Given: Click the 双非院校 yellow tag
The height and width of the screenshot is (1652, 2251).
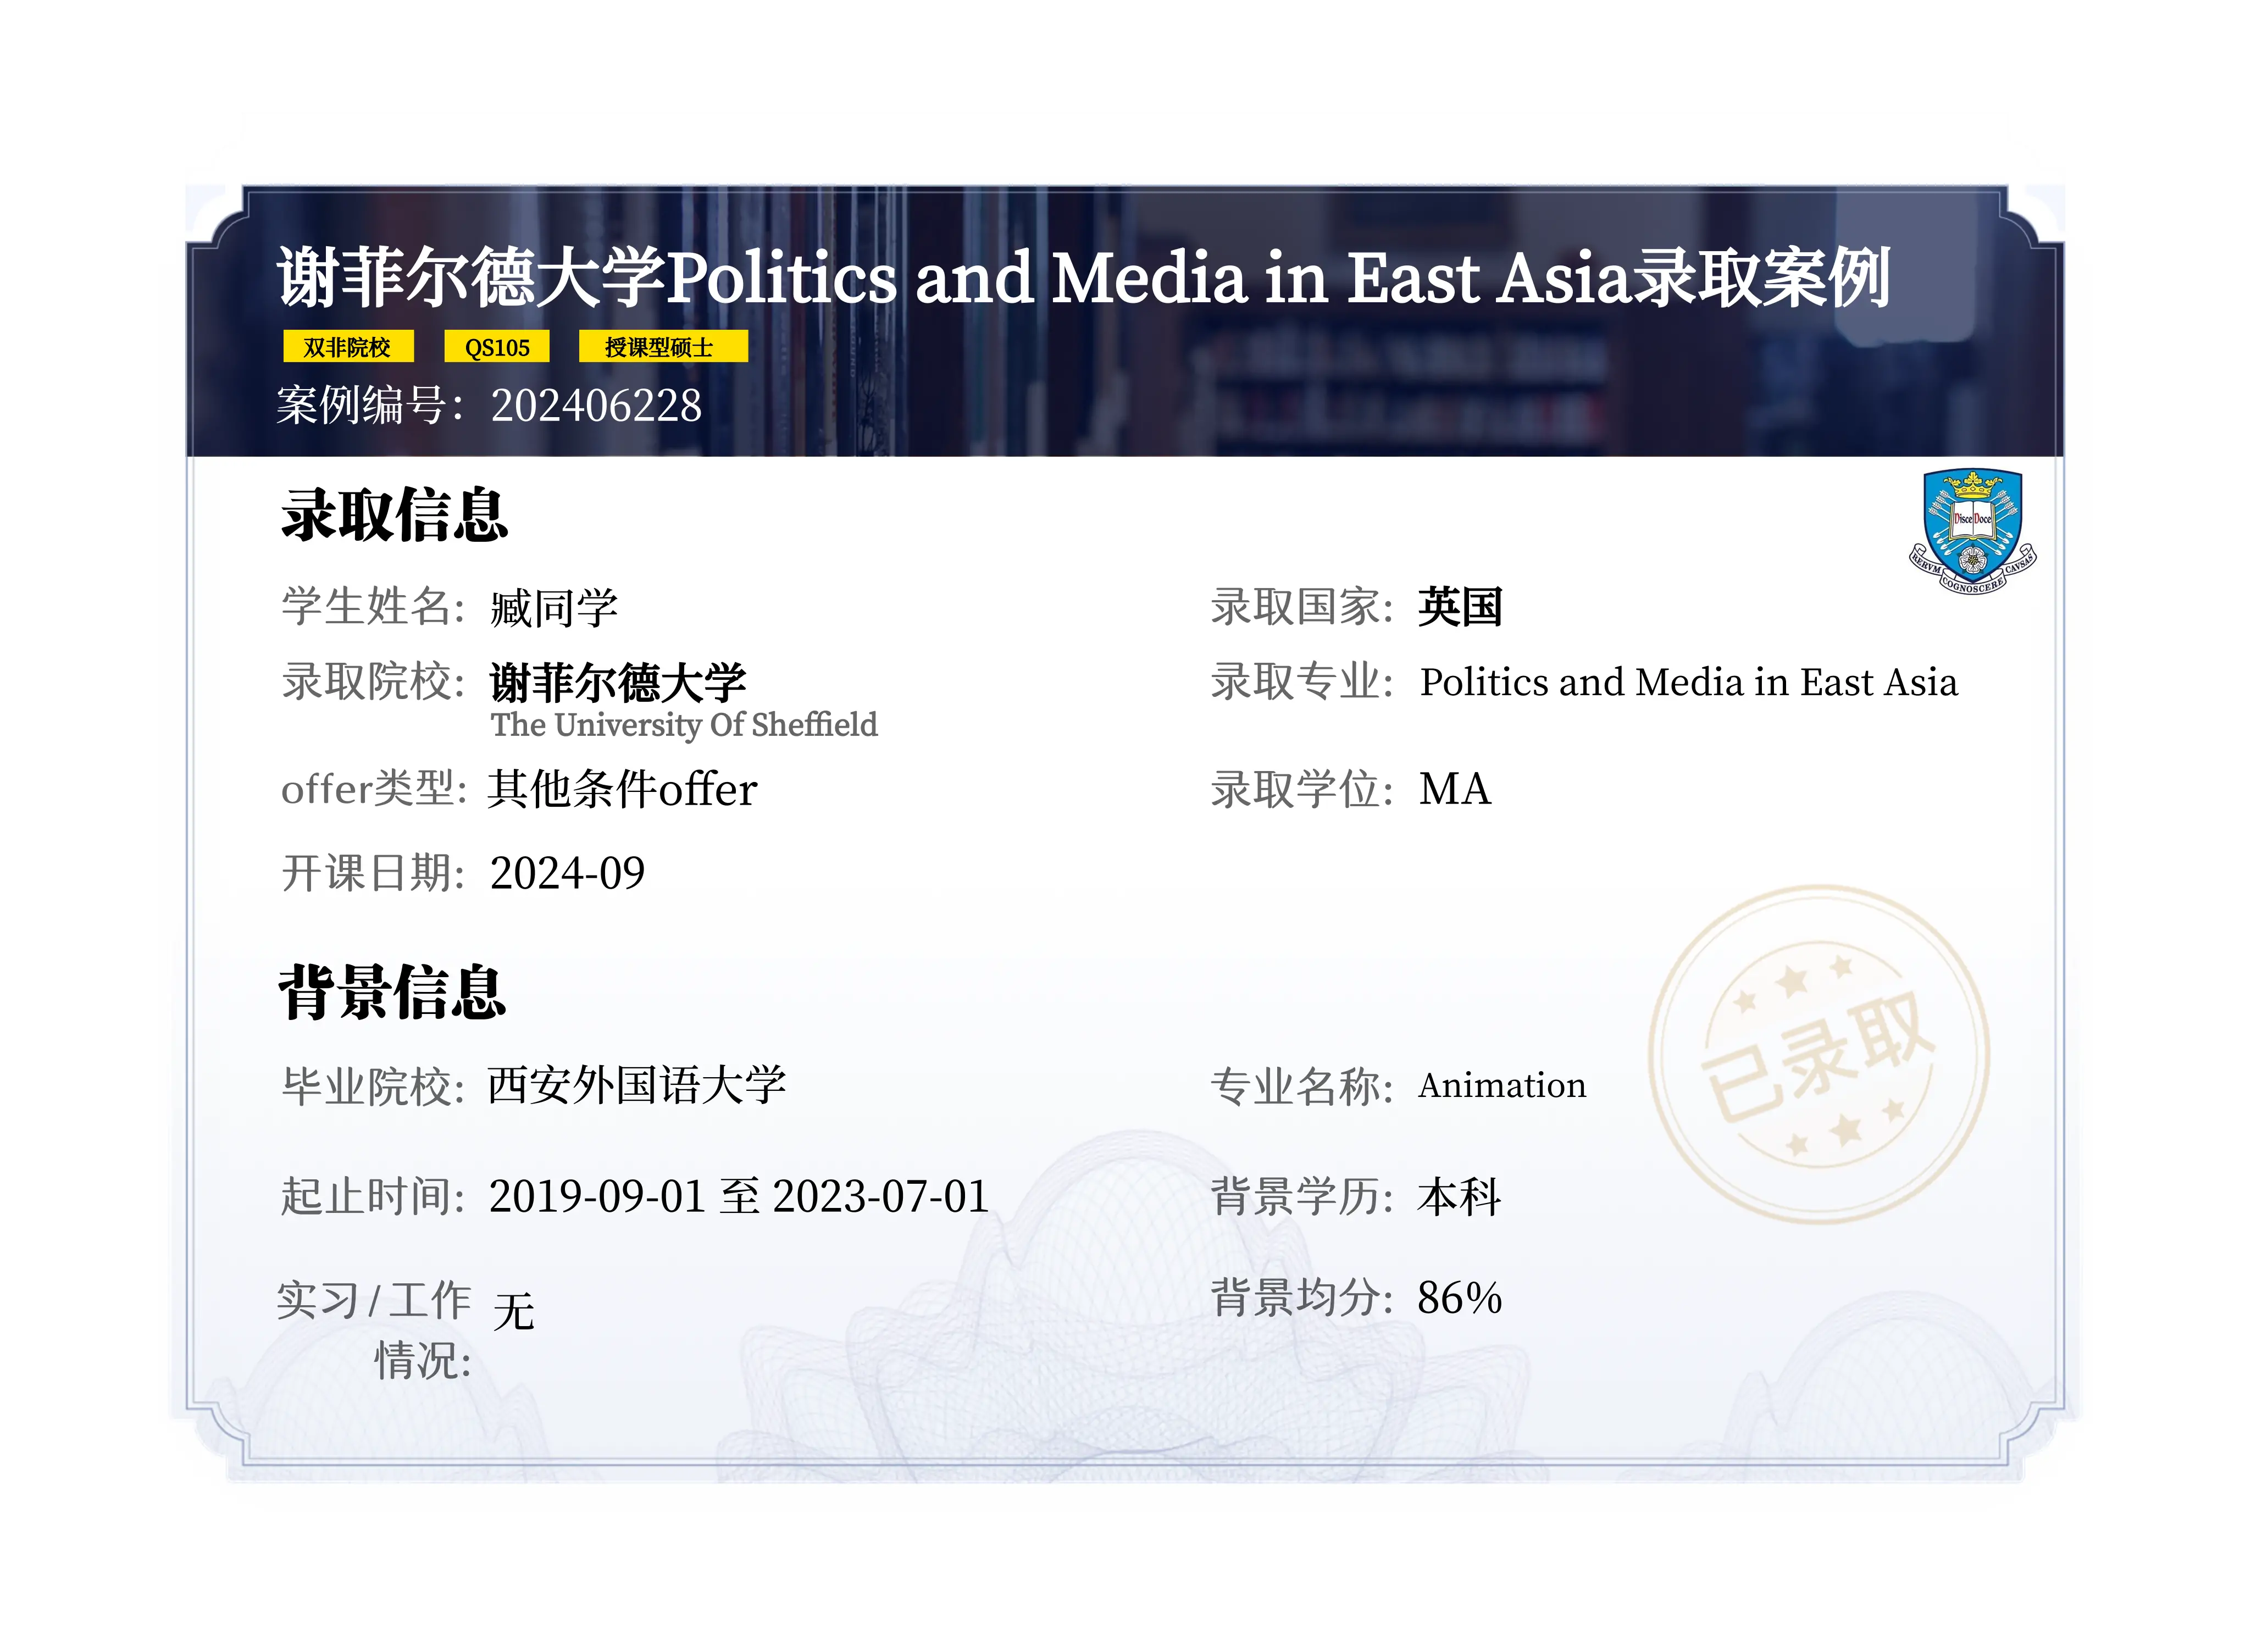Looking at the screenshot, I should click(348, 347).
